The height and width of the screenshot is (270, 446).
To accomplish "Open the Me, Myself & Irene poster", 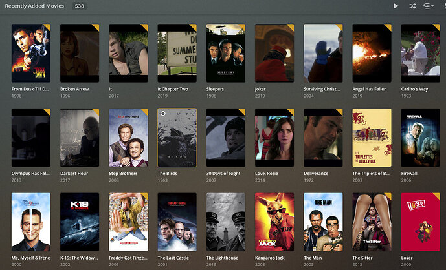I will pyautogui.click(x=31, y=222).
